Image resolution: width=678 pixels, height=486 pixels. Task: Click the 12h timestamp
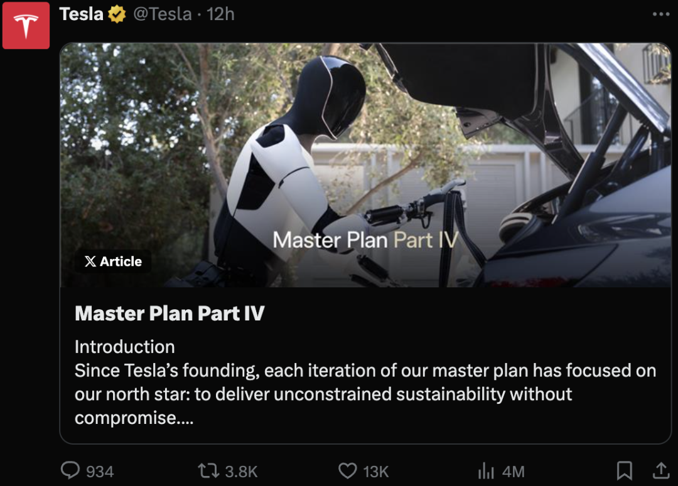220,14
